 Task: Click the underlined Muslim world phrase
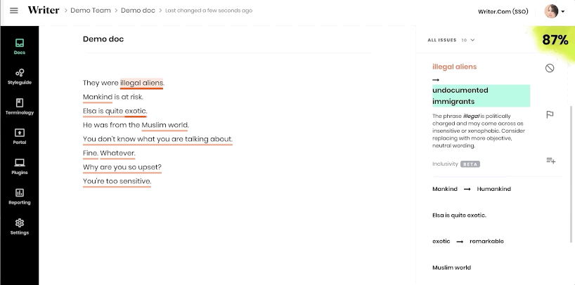(x=164, y=126)
